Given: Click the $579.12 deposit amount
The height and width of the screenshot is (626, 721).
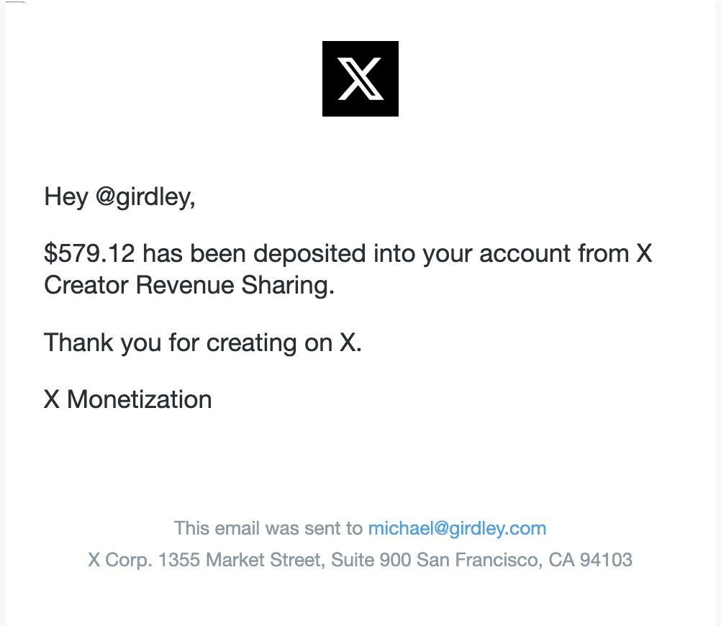Looking at the screenshot, I should [90, 254].
